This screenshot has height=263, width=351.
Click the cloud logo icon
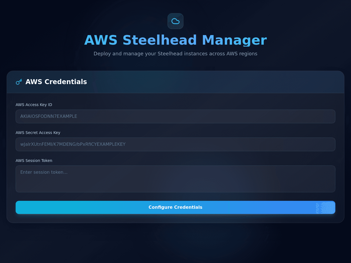point(175,21)
